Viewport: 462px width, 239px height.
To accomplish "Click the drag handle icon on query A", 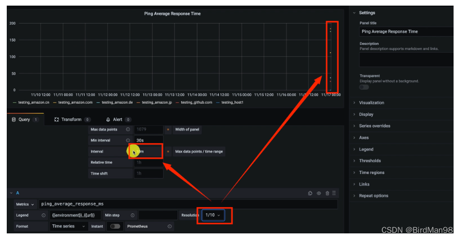I will click(x=334, y=193).
